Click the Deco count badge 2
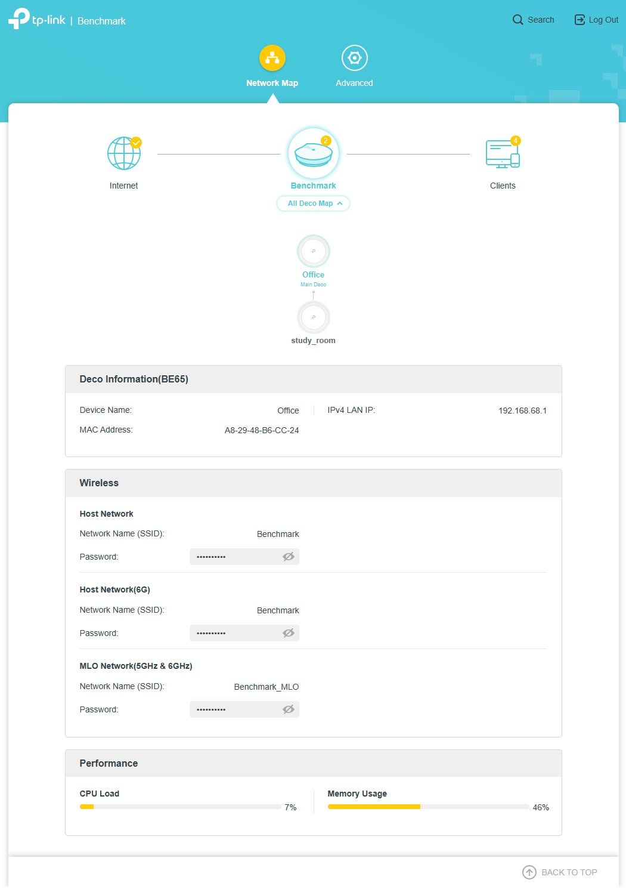The image size is (626, 889). [326, 141]
